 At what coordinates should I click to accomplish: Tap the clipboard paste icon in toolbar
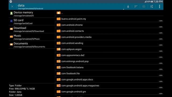coord(128,6)
